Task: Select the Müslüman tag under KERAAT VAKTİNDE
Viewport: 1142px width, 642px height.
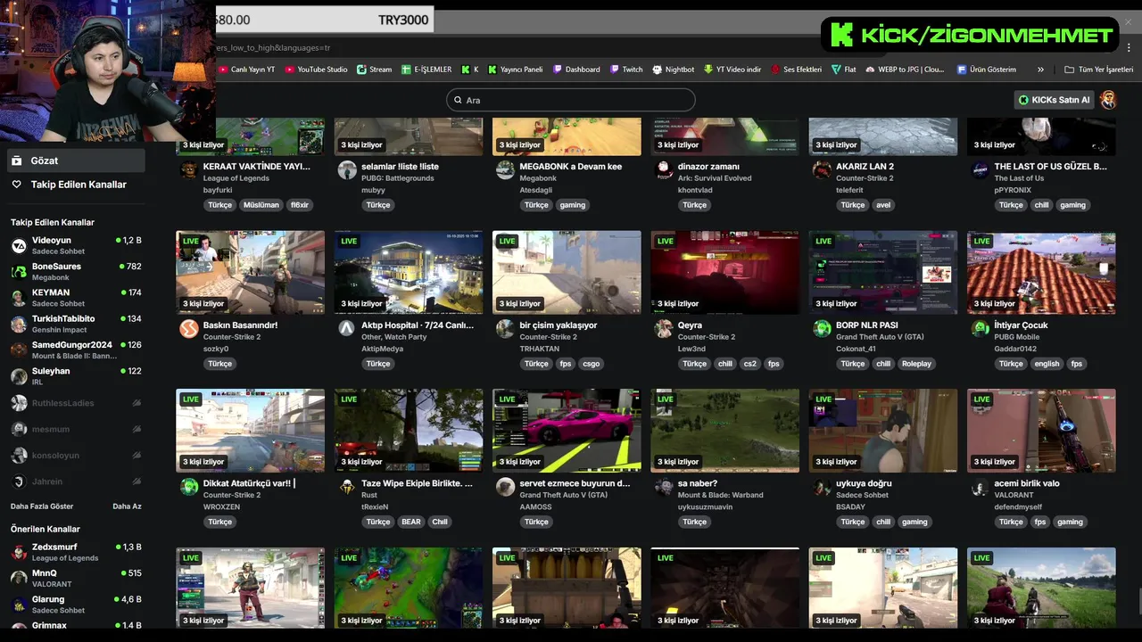Action: click(261, 205)
